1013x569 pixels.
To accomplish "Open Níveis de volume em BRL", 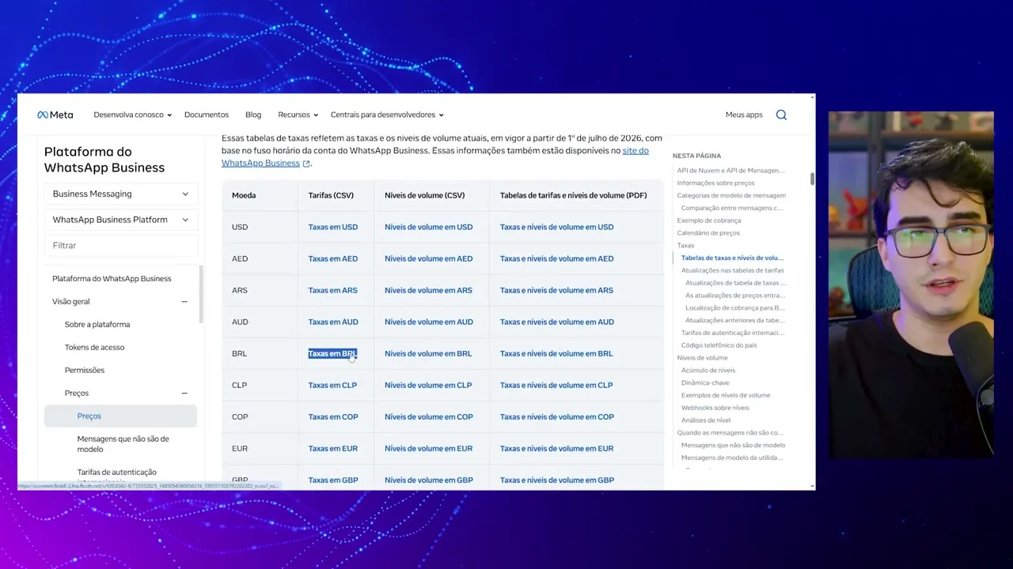I will pyautogui.click(x=428, y=353).
